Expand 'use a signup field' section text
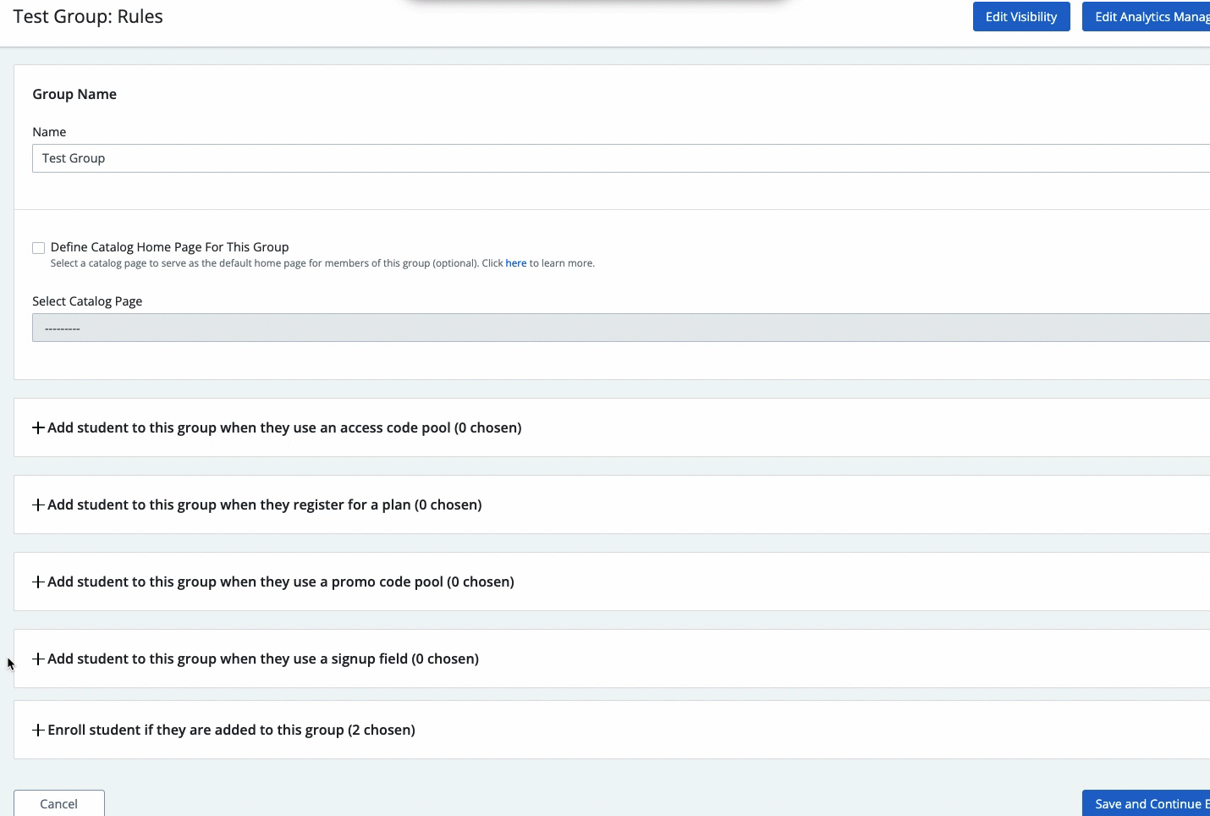Image resolution: width=1210 pixels, height=816 pixels. [263, 659]
